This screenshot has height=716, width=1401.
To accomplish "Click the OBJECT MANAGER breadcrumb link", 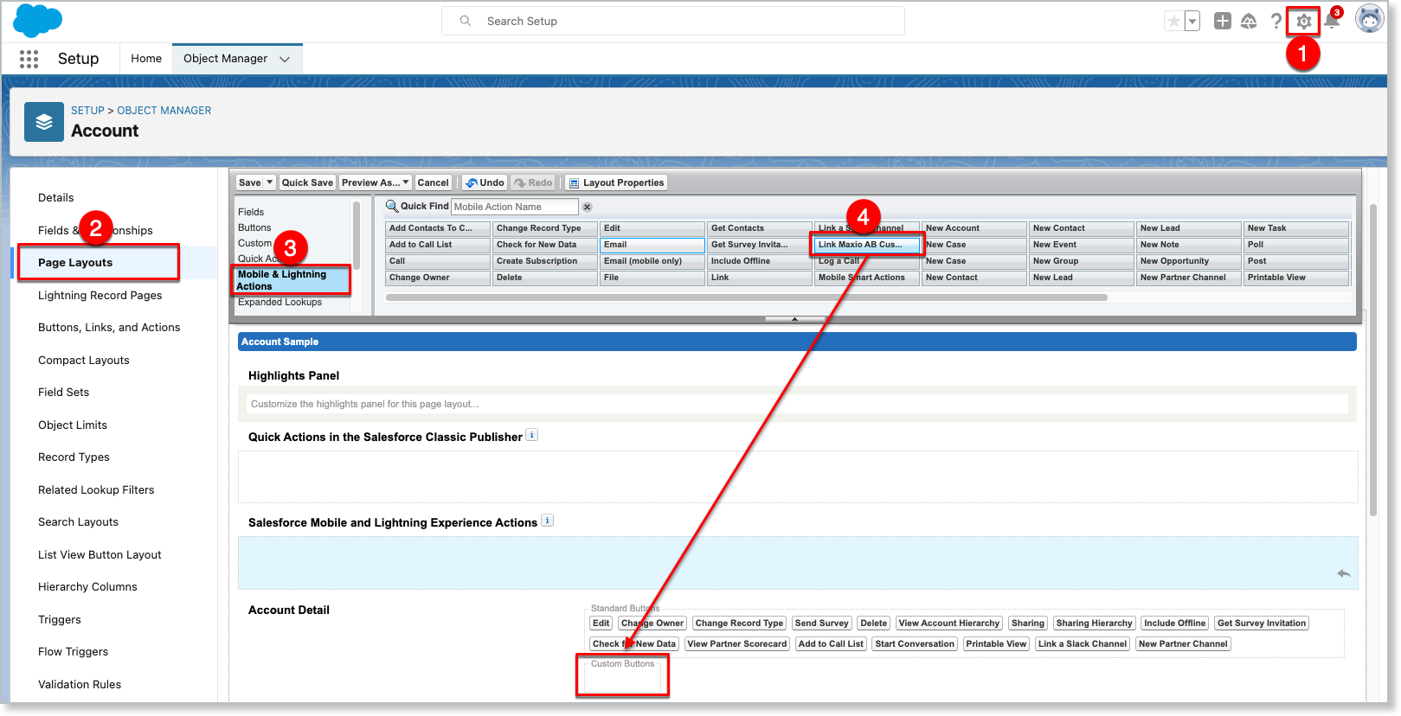I will 164,111.
